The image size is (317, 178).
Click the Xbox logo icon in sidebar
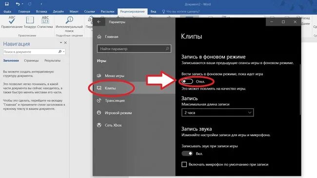coord(99,125)
